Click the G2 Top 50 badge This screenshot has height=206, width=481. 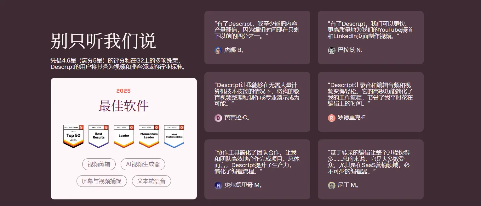coord(73,137)
